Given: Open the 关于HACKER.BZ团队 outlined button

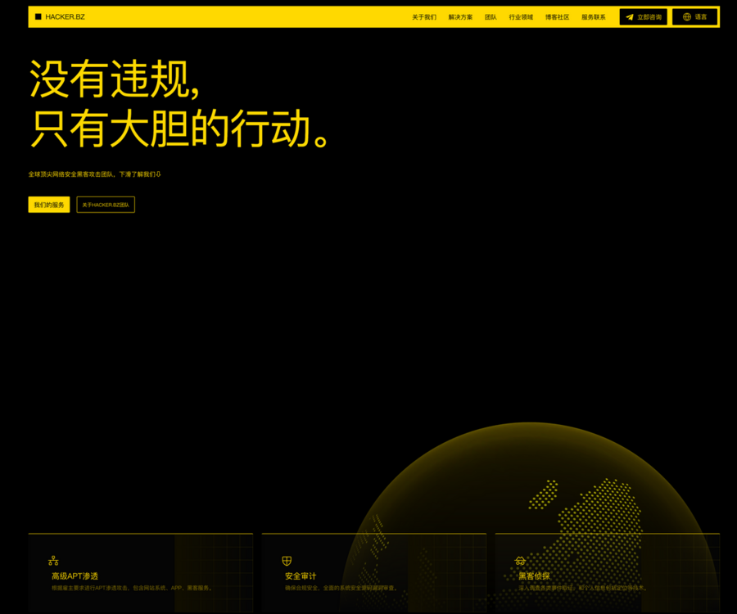Looking at the screenshot, I should click(106, 205).
